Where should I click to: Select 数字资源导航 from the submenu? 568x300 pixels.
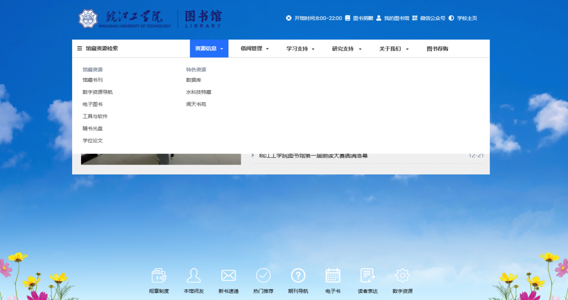click(98, 92)
